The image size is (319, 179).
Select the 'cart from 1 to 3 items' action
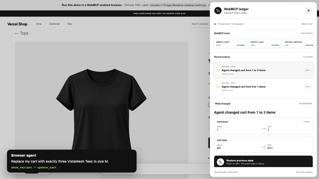(x=263, y=70)
